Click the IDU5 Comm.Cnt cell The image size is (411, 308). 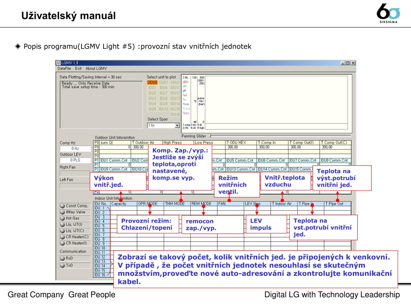point(241,160)
